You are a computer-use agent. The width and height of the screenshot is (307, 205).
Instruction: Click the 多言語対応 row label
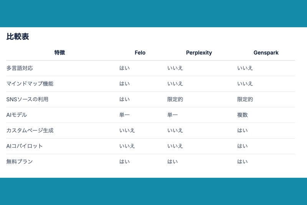pos(20,68)
